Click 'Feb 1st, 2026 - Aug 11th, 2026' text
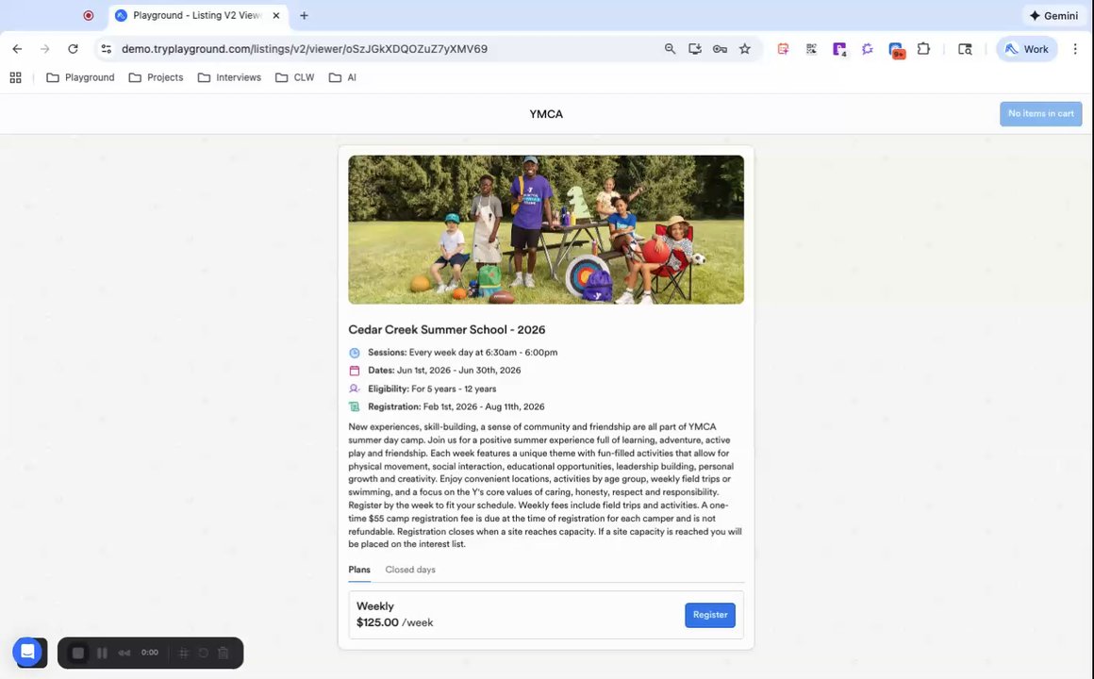The height and width of the screenshot is (679, 1094). (484, 406)
